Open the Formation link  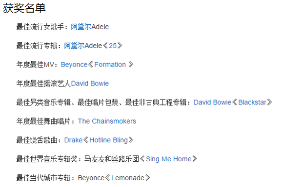[x=110, y=65]
